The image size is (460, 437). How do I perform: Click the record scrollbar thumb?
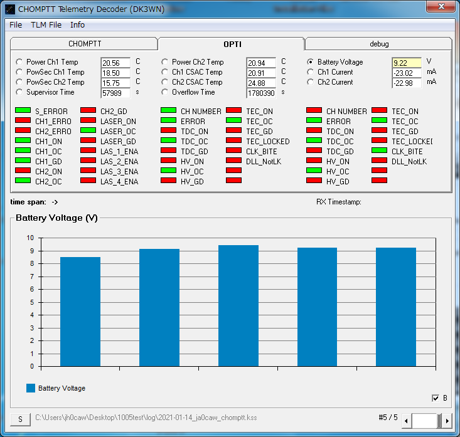click(x=439, y=421)
